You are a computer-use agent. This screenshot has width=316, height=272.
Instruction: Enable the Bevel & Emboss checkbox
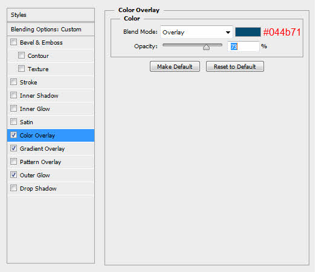tap(13, 42)
